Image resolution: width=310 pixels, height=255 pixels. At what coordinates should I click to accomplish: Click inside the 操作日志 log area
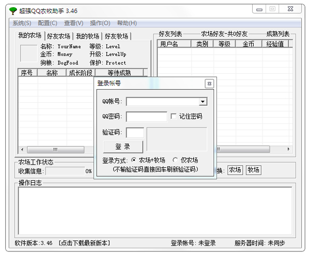click(x=155, y=211)
